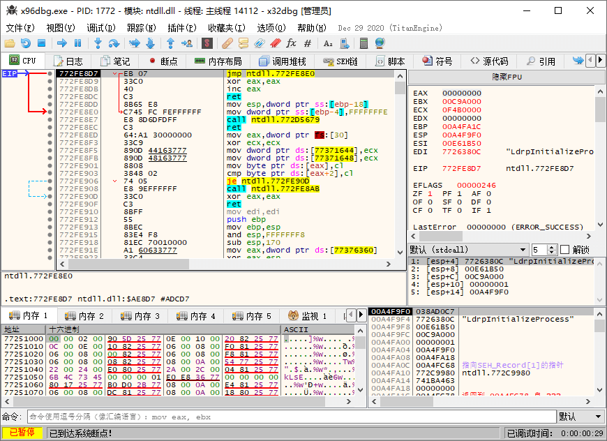Pause the debuggee with the pause icon

(x=77, y=43)
